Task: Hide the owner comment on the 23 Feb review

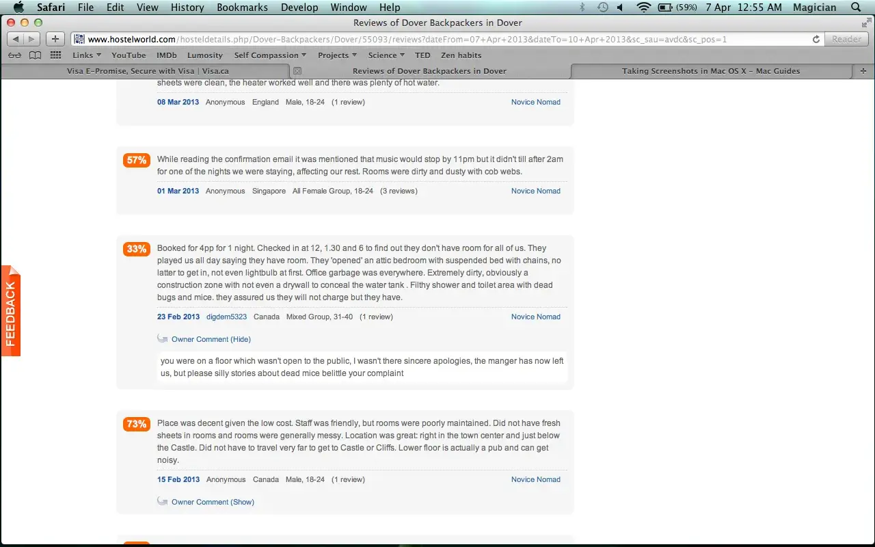Action: (211, 339)
